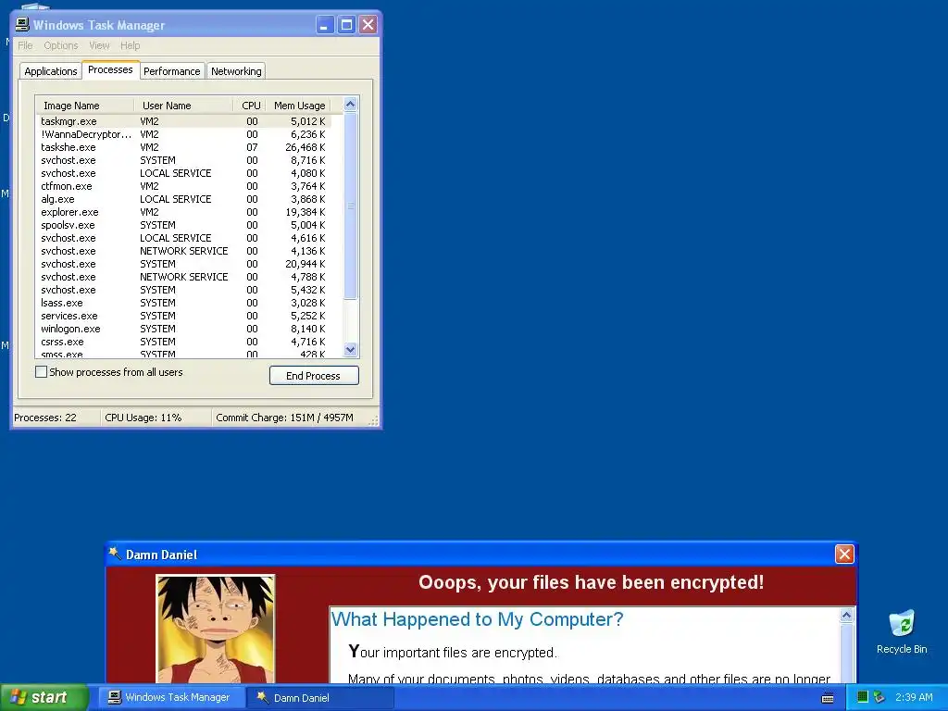Select the spoolsv.exe process
The image size is (948, 711).
[x=184, y=225]
